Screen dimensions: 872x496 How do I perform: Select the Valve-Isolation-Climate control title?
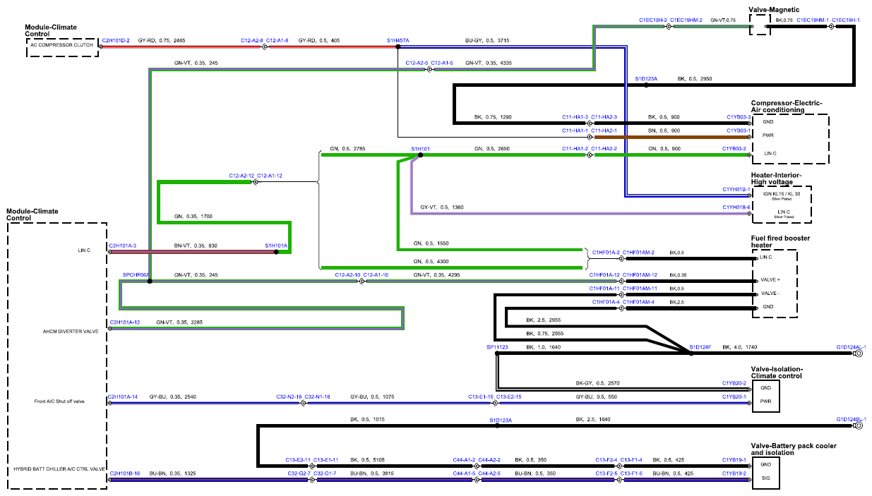tap(777, 373)
